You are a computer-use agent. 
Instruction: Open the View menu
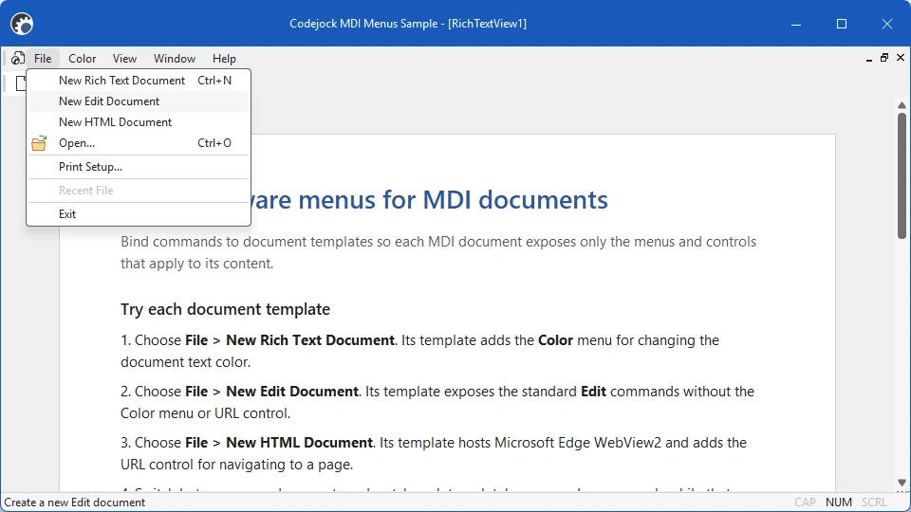(x=124, y=59)
